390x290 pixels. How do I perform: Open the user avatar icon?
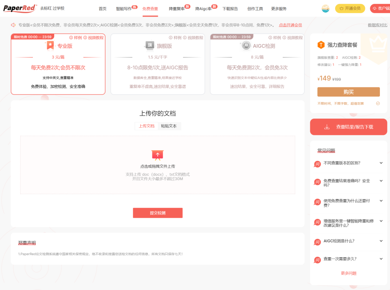click(325, 8)
